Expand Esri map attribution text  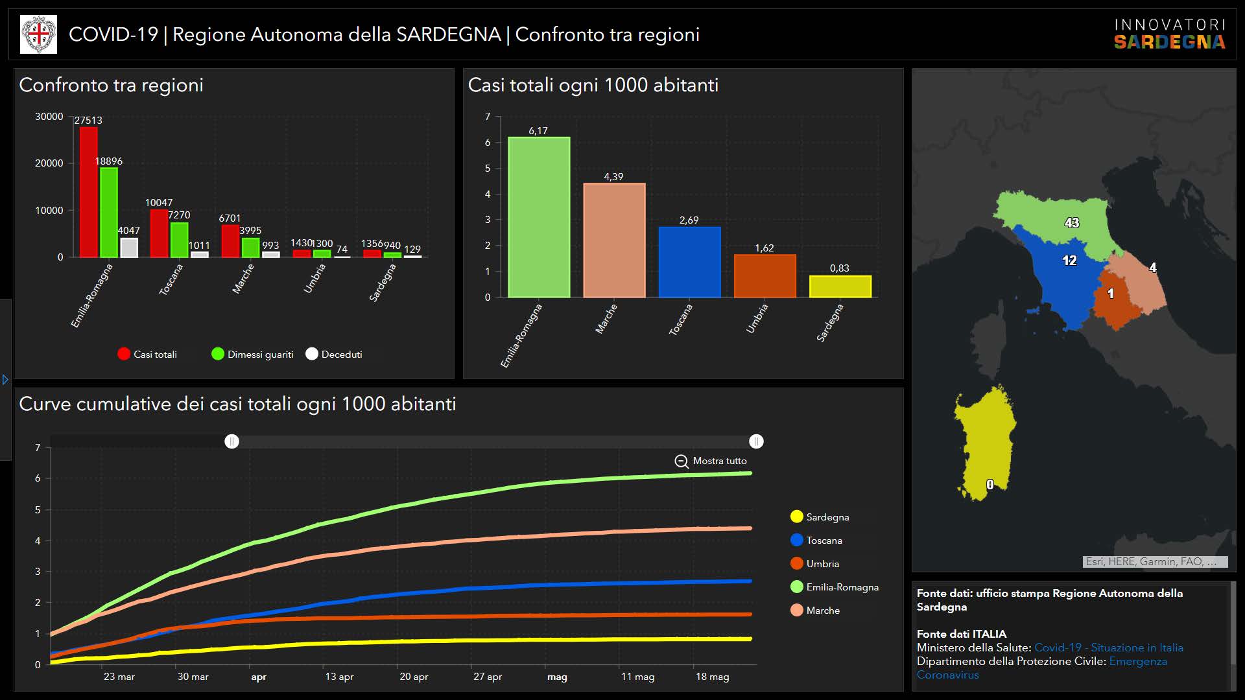[1155, 562]
